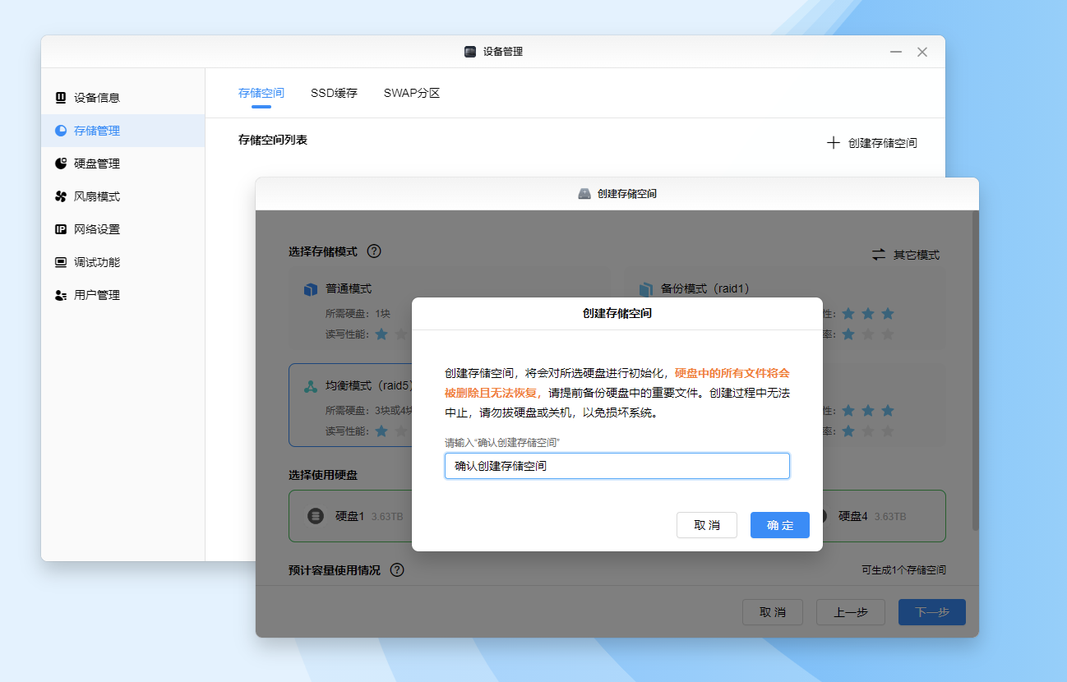Viewport: 1067px width, 682px height.
Task: Open 存储管理 in the sidebar
Action: [x=97, y=131]
